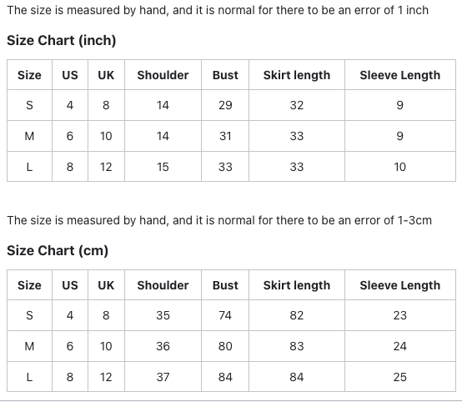462x402 pixels.
Task: Click shoulder value 15 in inch table
Action: point(163,167)
